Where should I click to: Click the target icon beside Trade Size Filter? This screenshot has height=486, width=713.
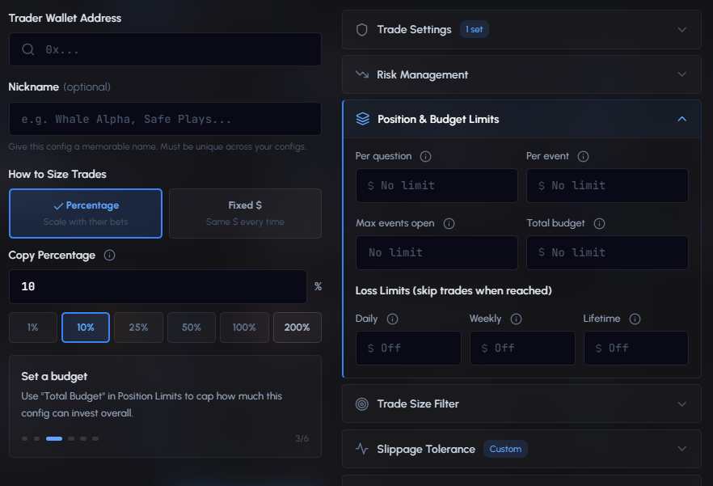coord(361,404)
